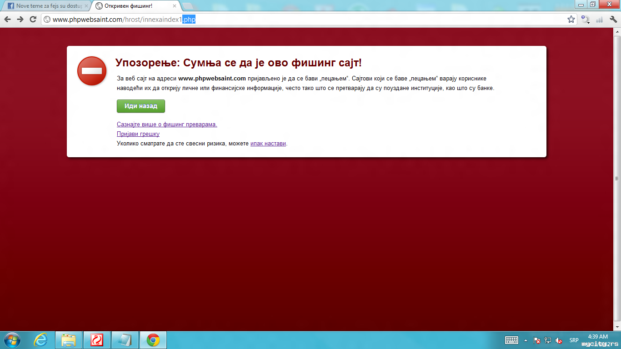
Task: Open the Windows Start menu
Action: tap(12, 340)
